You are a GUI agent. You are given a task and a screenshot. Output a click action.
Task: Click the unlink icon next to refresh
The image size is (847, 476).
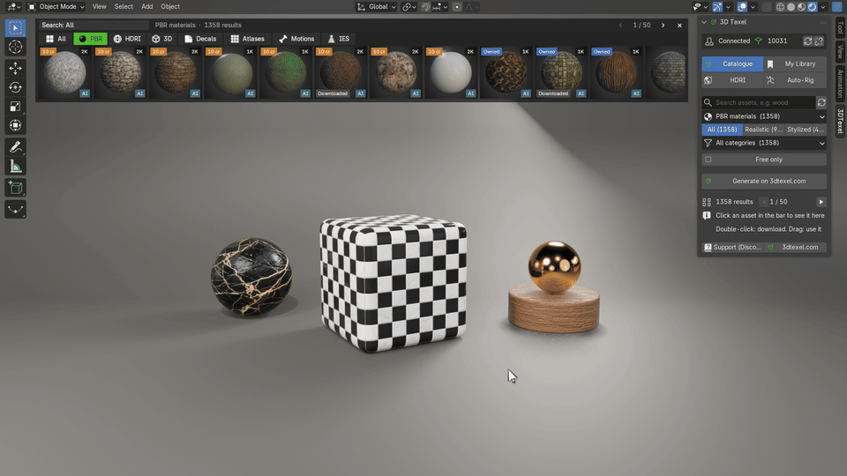[819, 41]
